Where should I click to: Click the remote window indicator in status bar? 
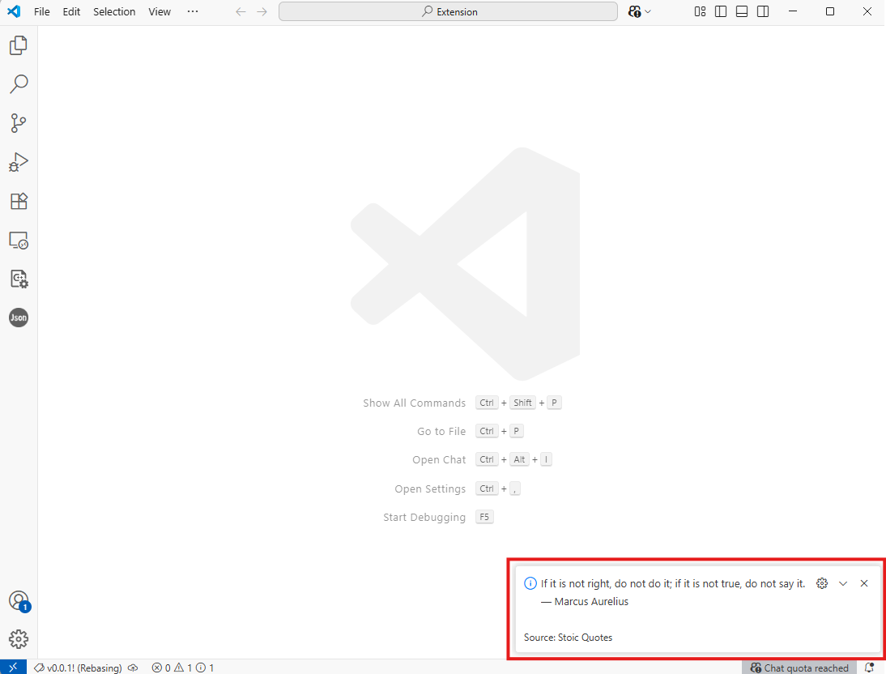point(13,668)
